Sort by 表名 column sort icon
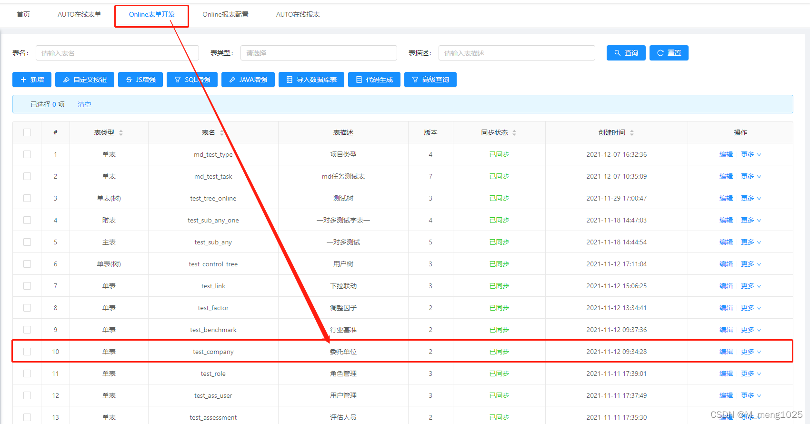Image resolution: width=810 pixels, height=424 pixels. coord(222,132)
